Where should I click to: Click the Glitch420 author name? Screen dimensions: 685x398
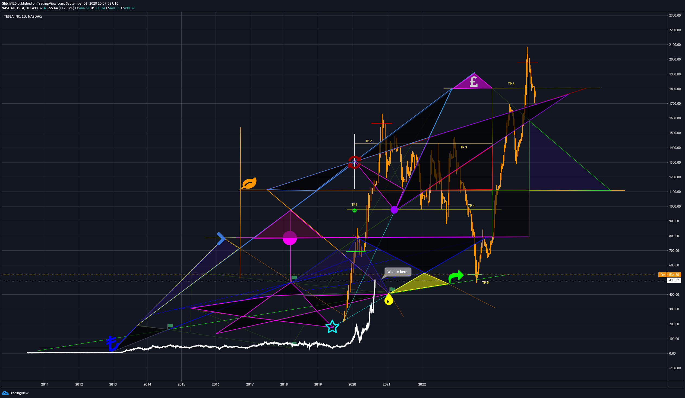pos(9,3)
